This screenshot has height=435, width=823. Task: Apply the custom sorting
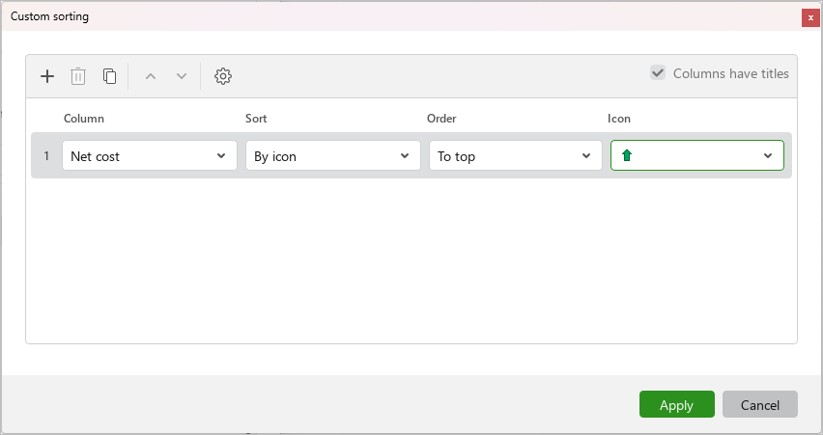(x=676, y=404)
